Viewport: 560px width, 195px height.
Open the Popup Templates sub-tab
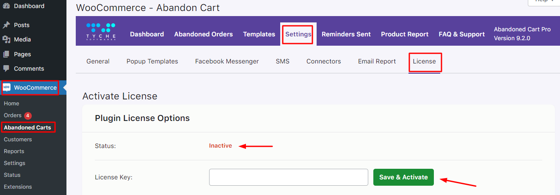pyautogui.click(x=152, y=61)
